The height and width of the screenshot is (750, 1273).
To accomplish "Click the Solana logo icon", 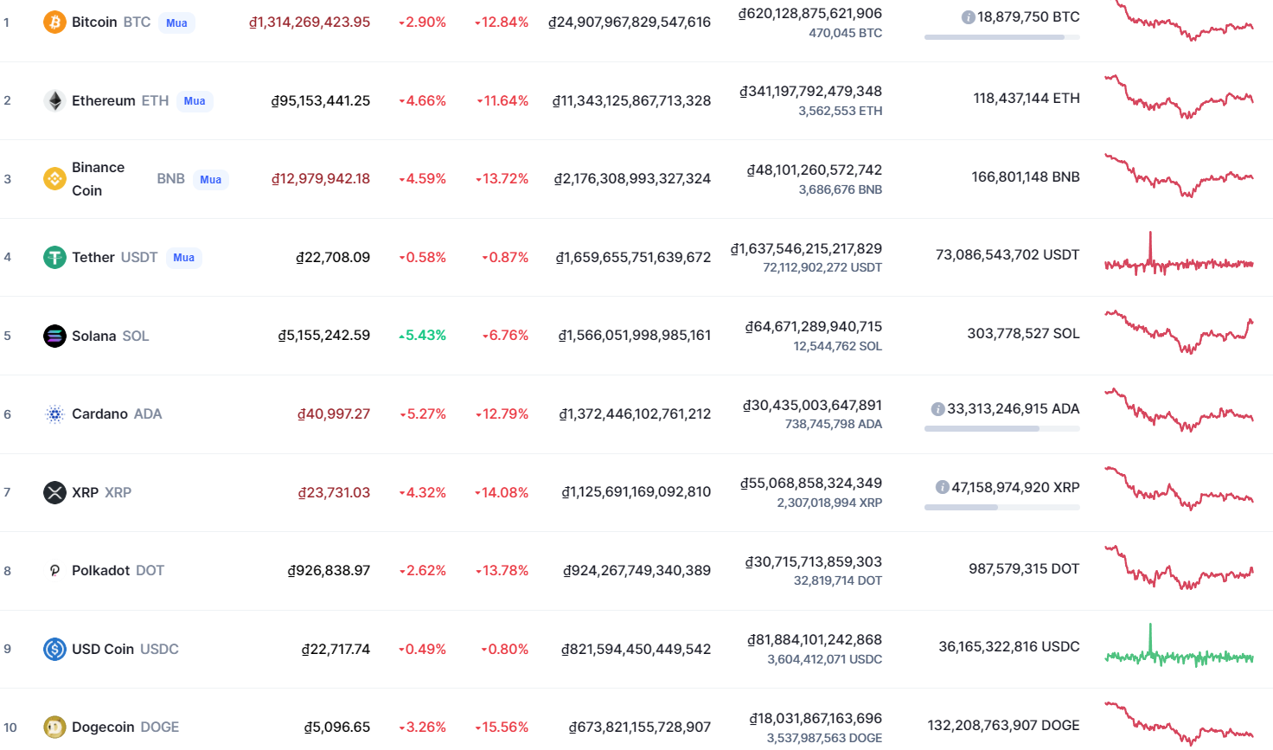I will [x=54, y=336].
